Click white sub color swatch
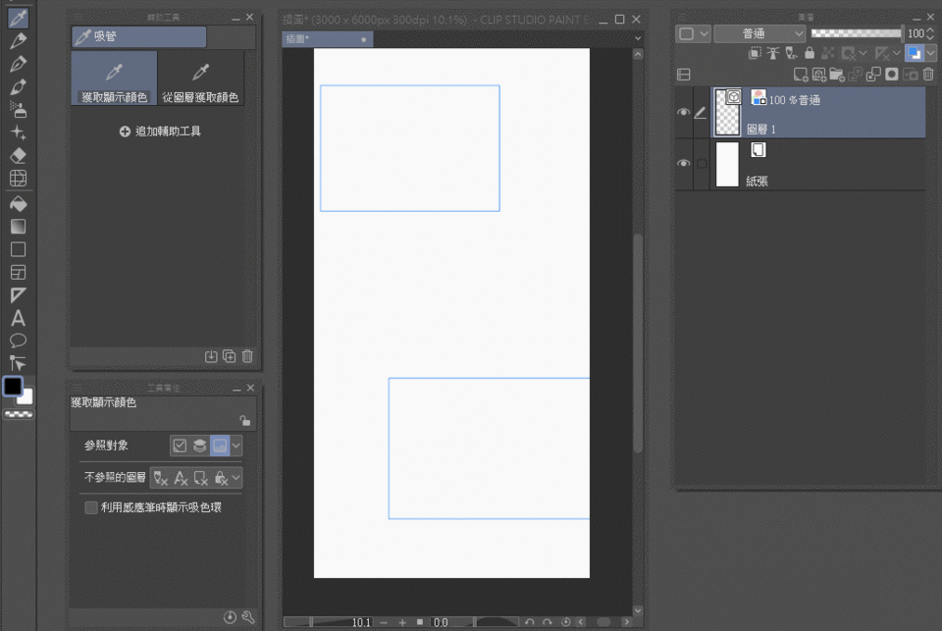Image resolution: width=942 pixels, height=631 pixels. 27,398
